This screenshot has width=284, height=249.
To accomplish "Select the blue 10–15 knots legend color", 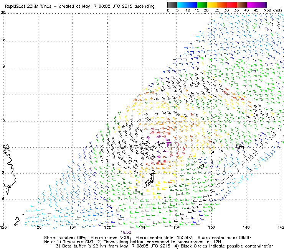I will (192, 5).
